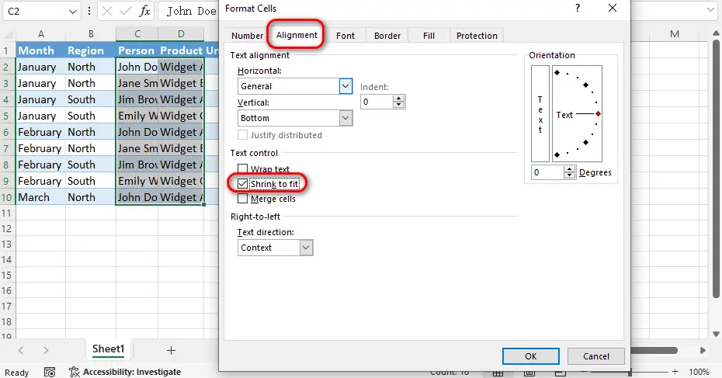Select the Sheet1 worksheet tab
Viewport: 722px width, 378px height.
[x=109, y=349]
